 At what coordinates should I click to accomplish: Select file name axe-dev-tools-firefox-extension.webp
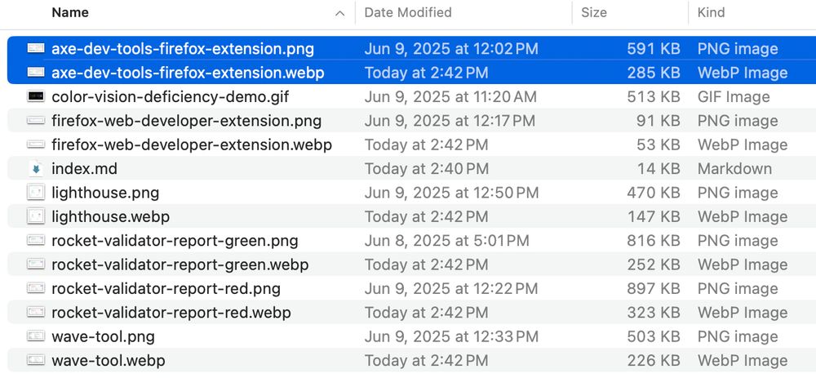(x=188, y=73)
